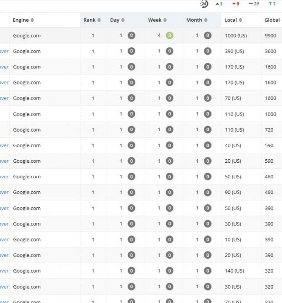Sort the Month column via its arrows
This screenshot has height=303, width=282.
206,20
